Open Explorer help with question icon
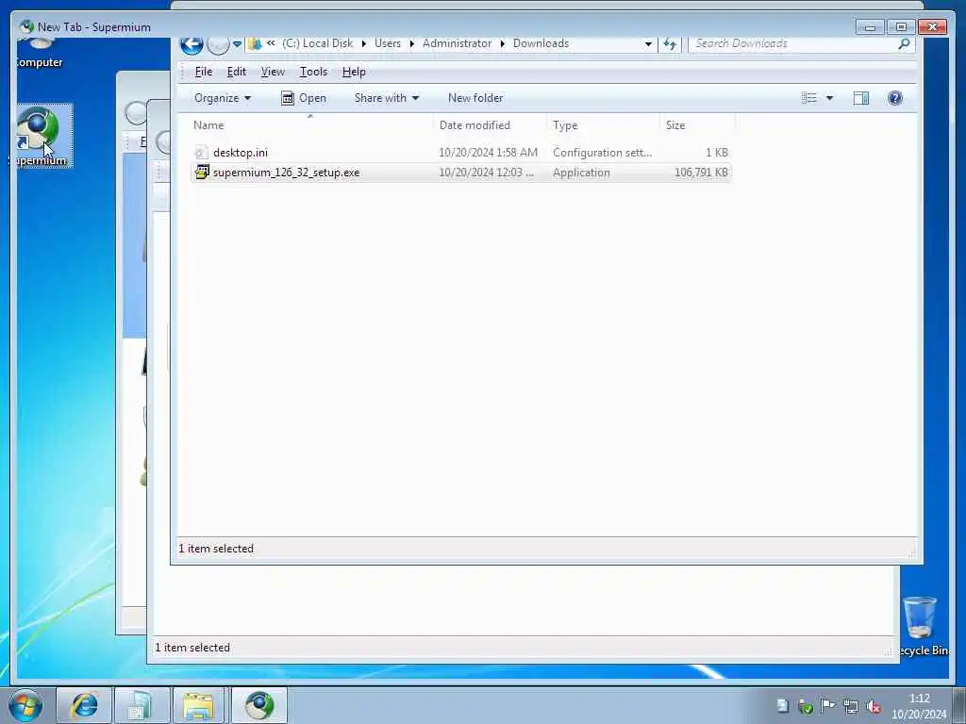The height and width of the screenshot is (724, 966). (894, 98)
